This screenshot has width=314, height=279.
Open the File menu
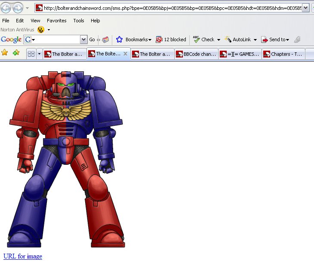[x=6, y=21]
